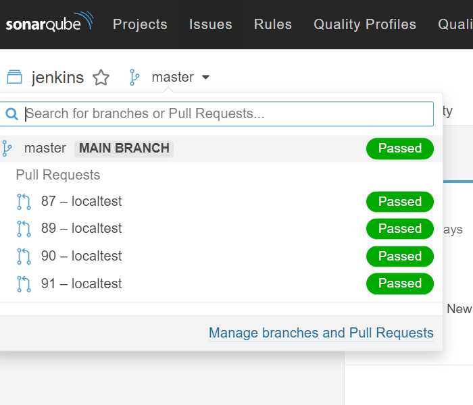Open Manage branches and Pull Requests link
473x405 pixels.
coord(321,333)
